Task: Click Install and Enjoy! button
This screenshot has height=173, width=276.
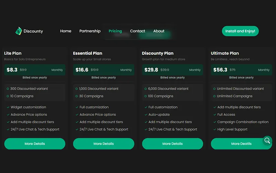Action: (240, 31)
